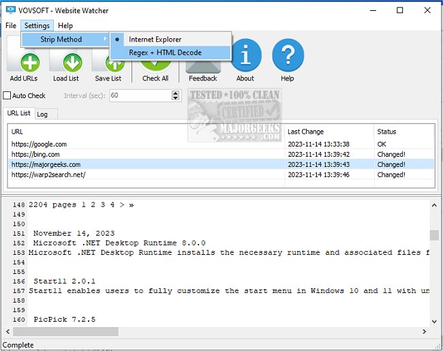Click the vertical scrollbar up arrow

(434, 205)
